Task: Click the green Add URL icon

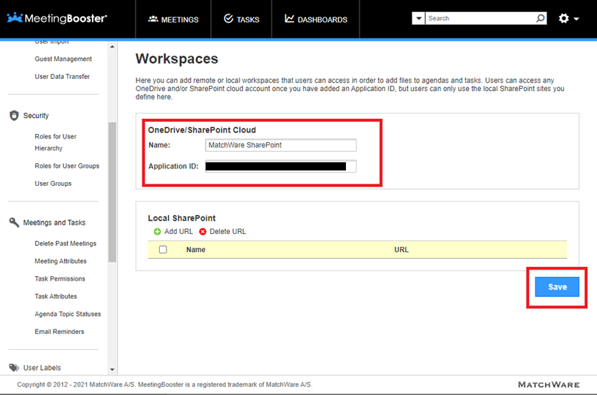Action: pyautogui.click(x=158, y=232)
